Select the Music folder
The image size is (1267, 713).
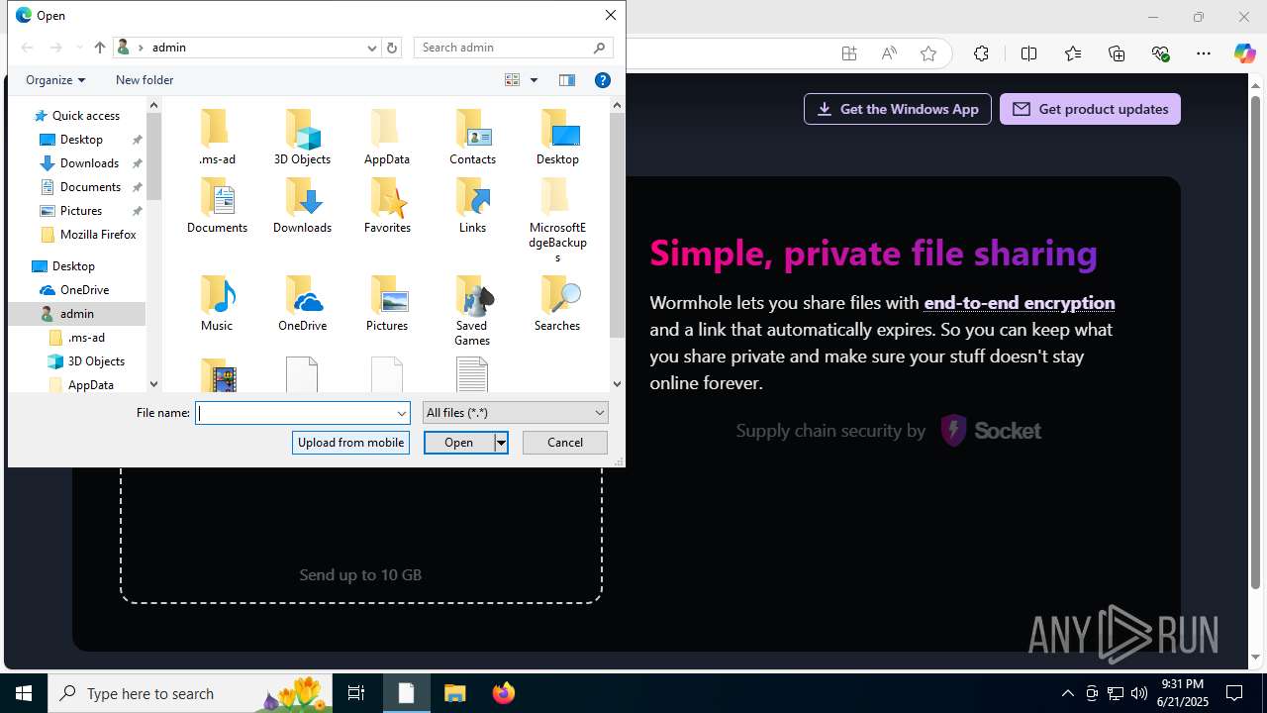tap(217, 303)
